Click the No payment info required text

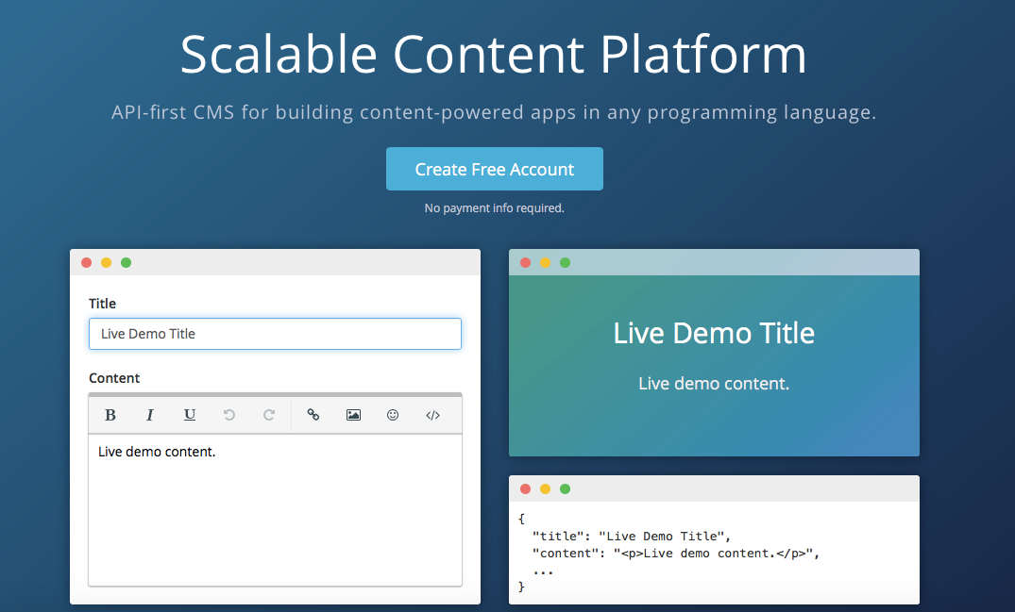[494, 207]
